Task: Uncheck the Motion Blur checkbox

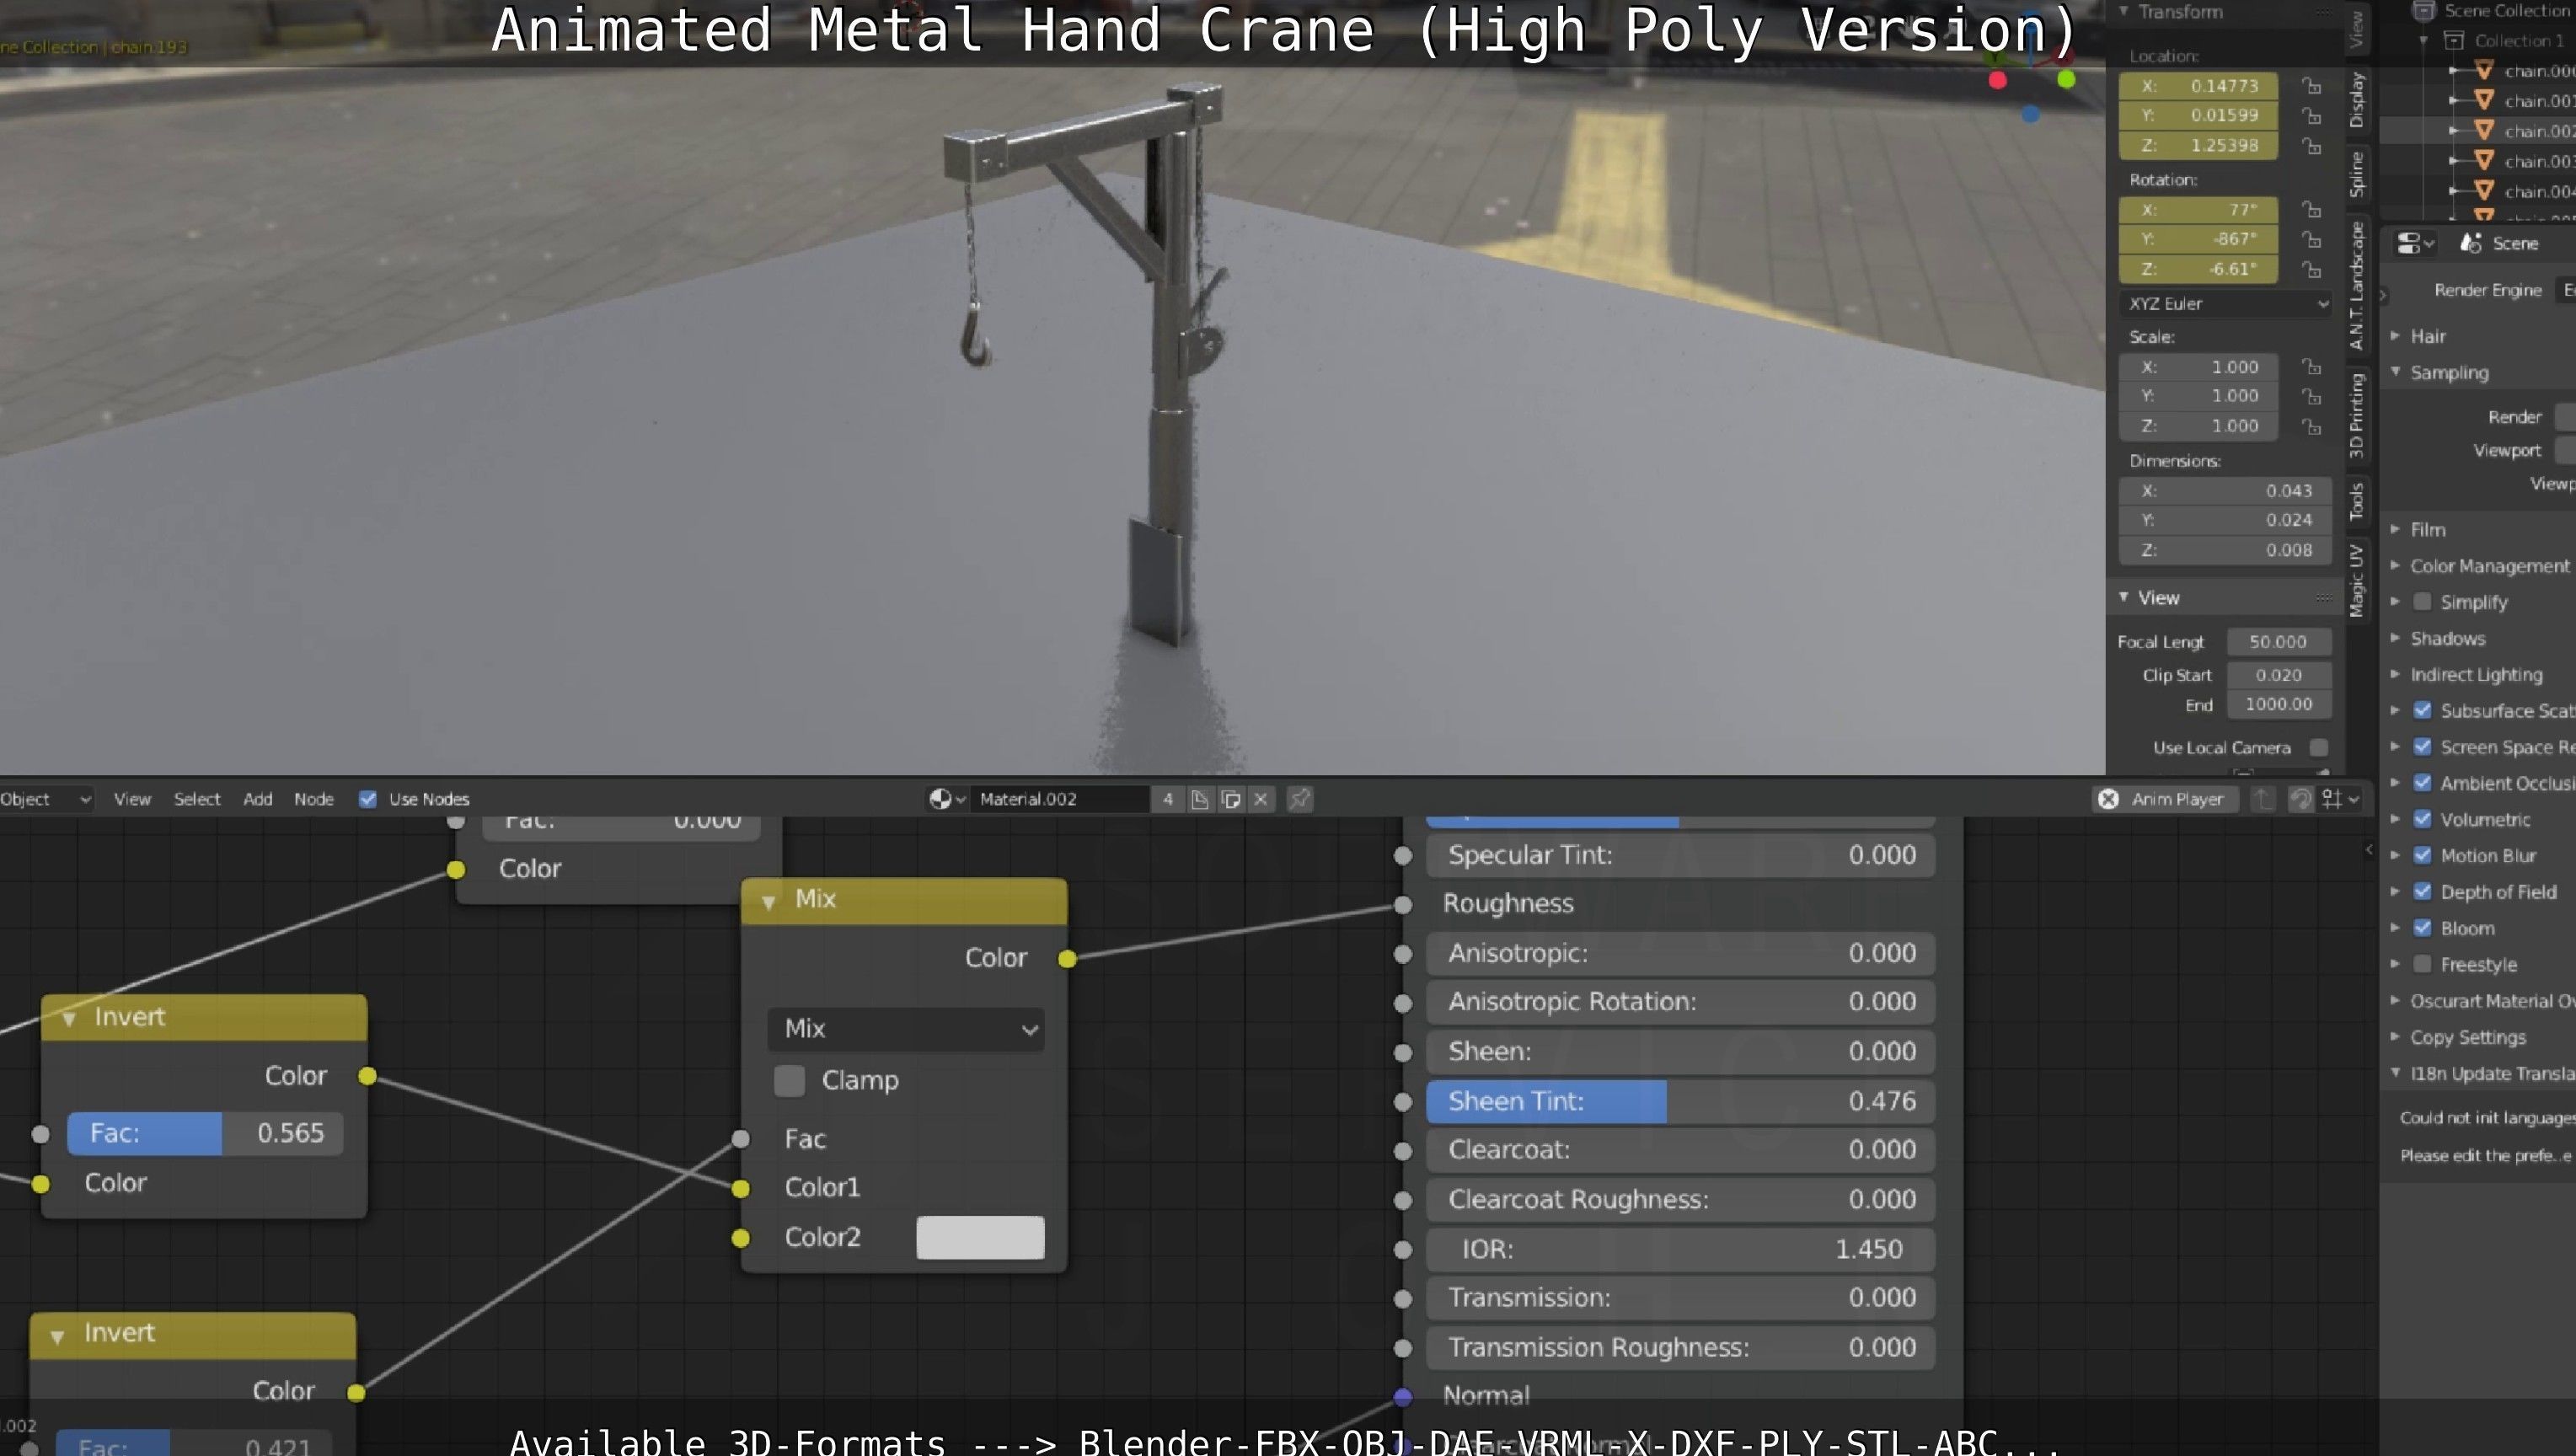Action: [2422, 855]
